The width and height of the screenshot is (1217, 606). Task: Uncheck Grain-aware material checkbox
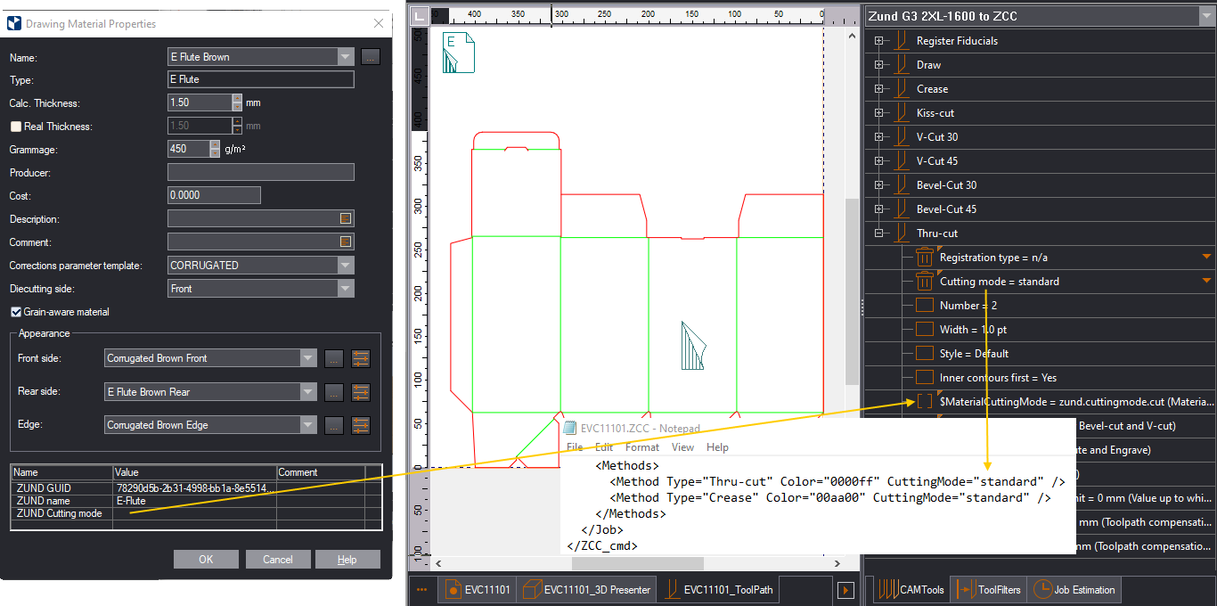click(15, 312)
